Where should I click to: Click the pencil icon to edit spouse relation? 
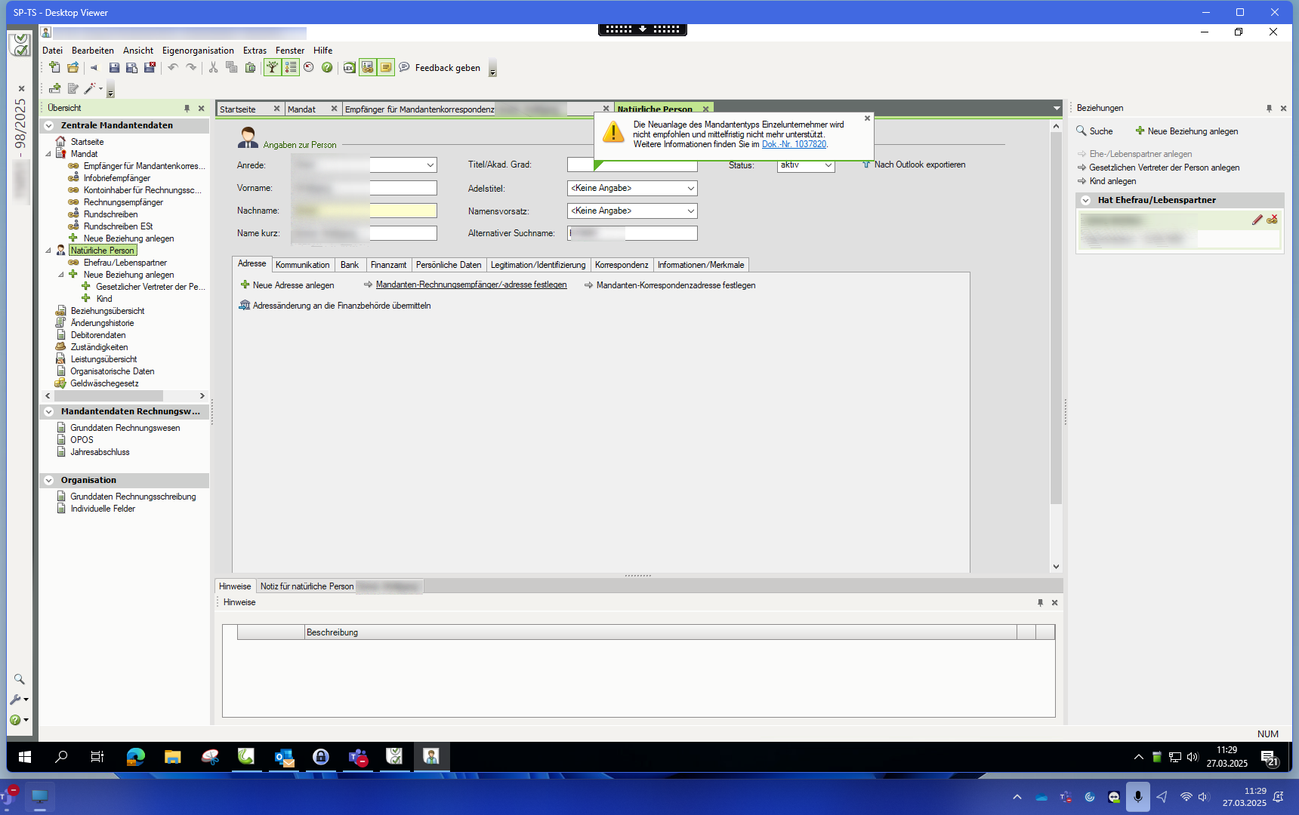(x=1257, y=220)
